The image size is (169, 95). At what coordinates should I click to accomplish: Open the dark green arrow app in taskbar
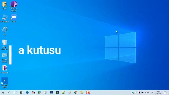(58, 93)
